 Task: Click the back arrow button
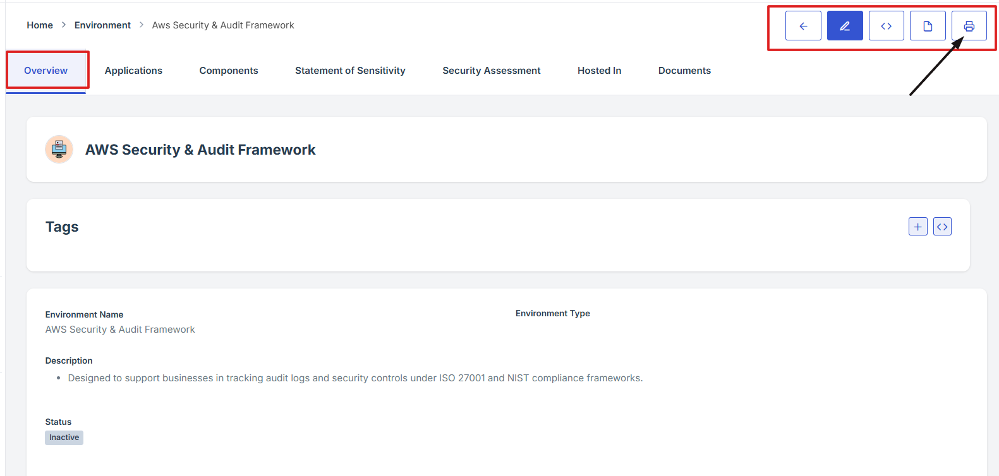pos(803,26)
